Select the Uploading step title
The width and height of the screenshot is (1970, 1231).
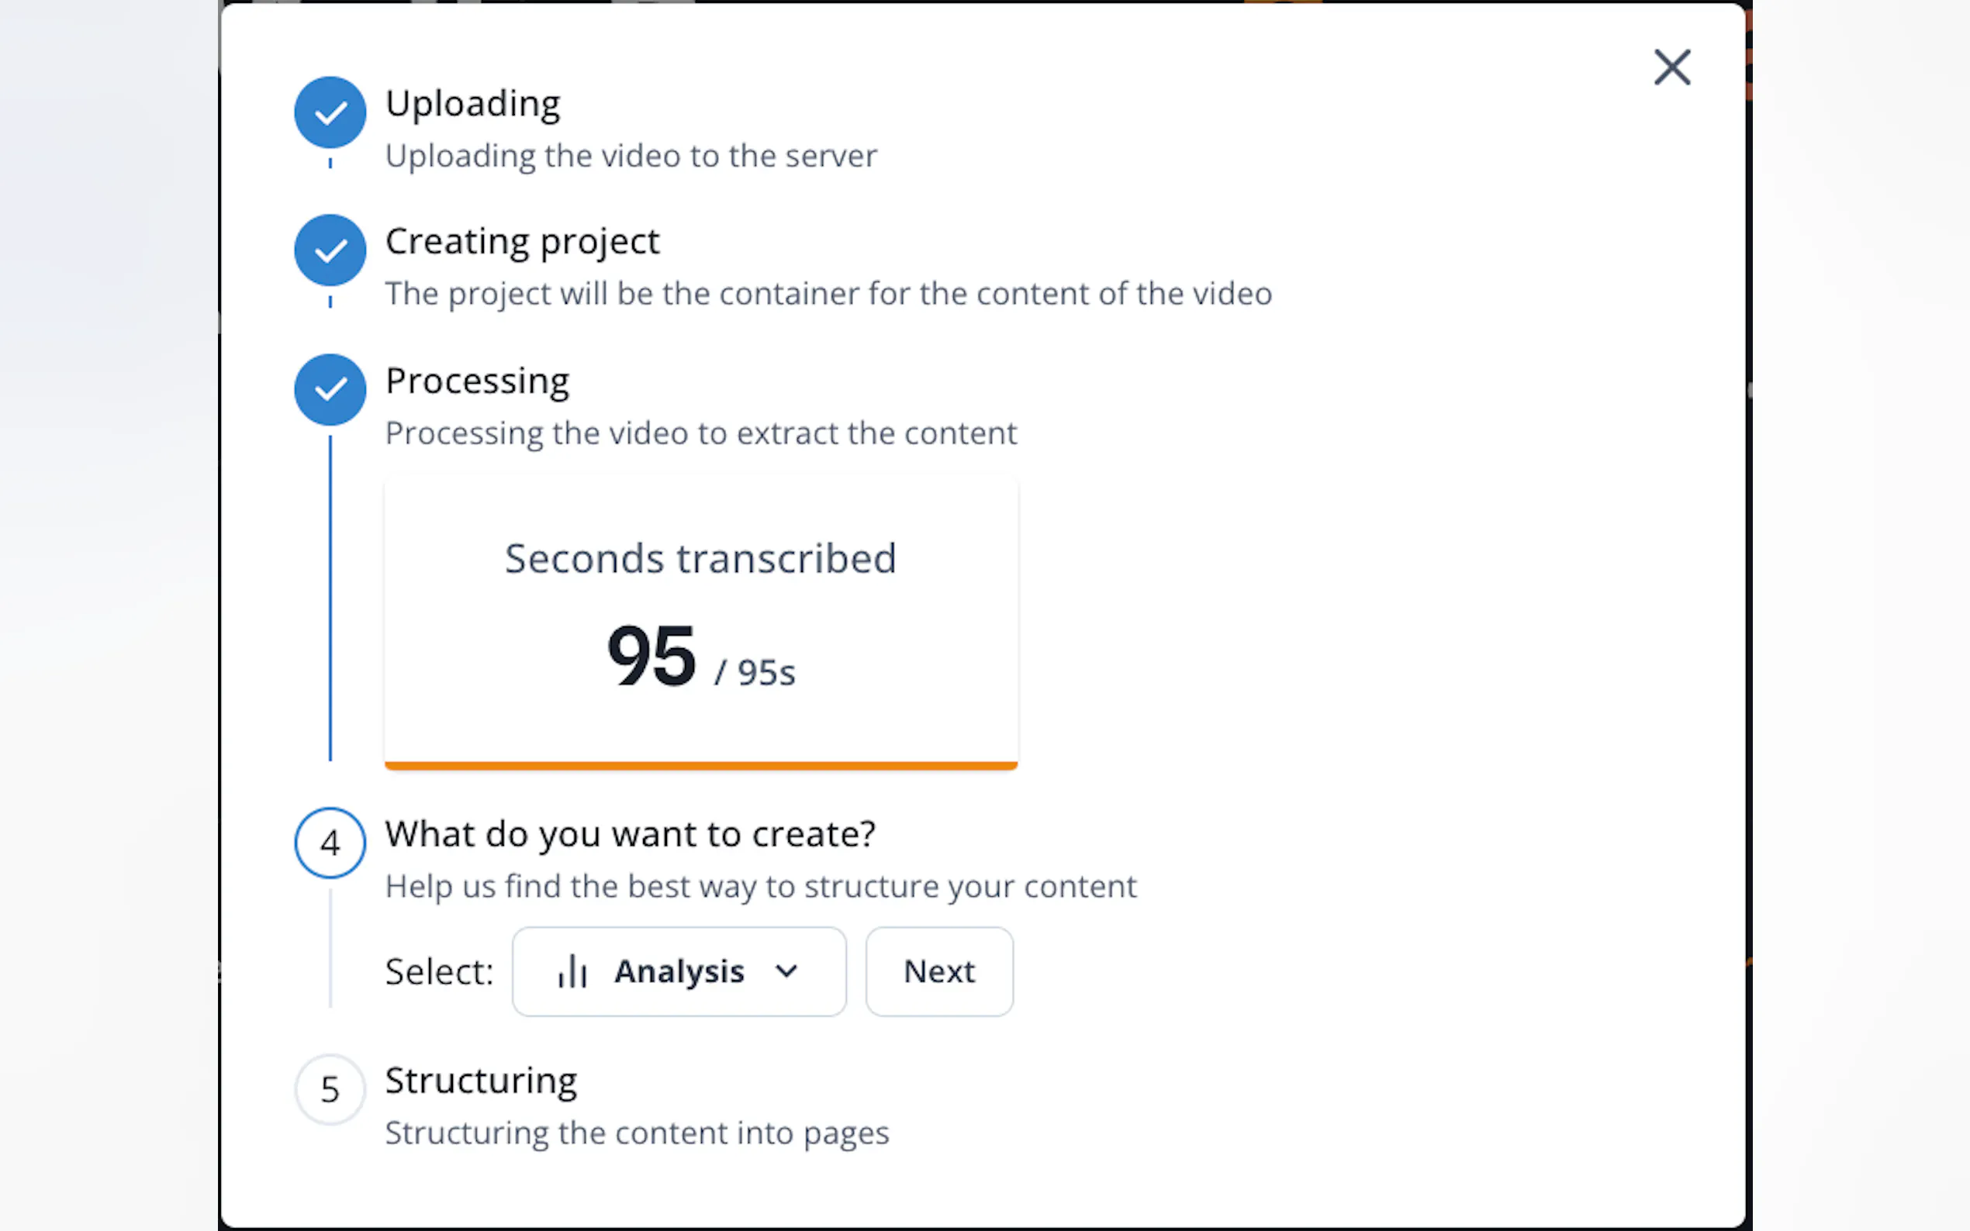tap(472, 103)
